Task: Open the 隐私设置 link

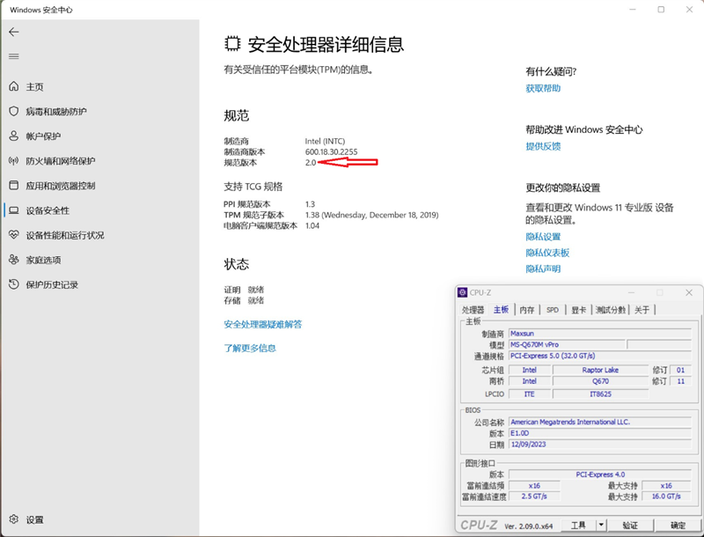Action: pyautogui.click(x=543, y=237)
